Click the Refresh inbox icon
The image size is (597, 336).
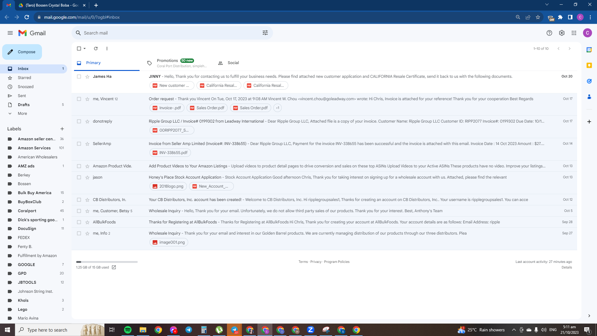pyautogui.click(x=96, y=49)
